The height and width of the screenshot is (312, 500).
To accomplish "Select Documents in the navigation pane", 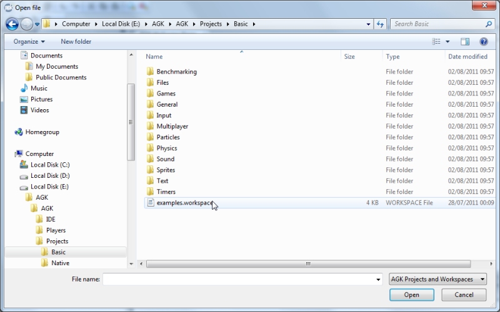I will coord(46,56).
